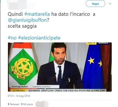This screenshot has height=107, width=118.
Task: View the 1 Mi piace list
Action: [x=27, y=104]
